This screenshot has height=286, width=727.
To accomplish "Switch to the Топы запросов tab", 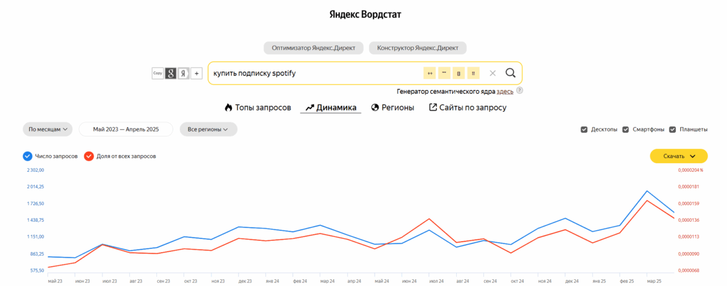I will tap(258, 107).
